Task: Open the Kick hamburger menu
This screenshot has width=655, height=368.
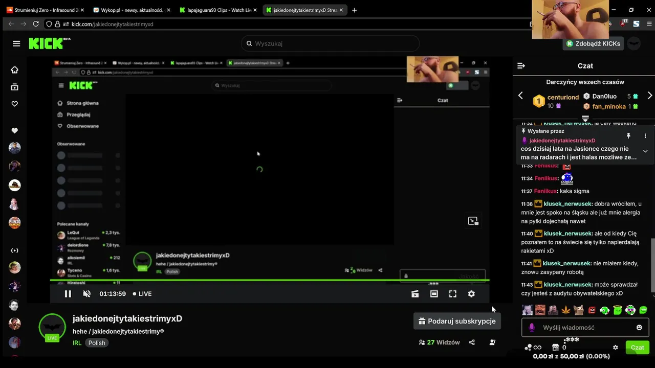Action: tap(16, 43)
